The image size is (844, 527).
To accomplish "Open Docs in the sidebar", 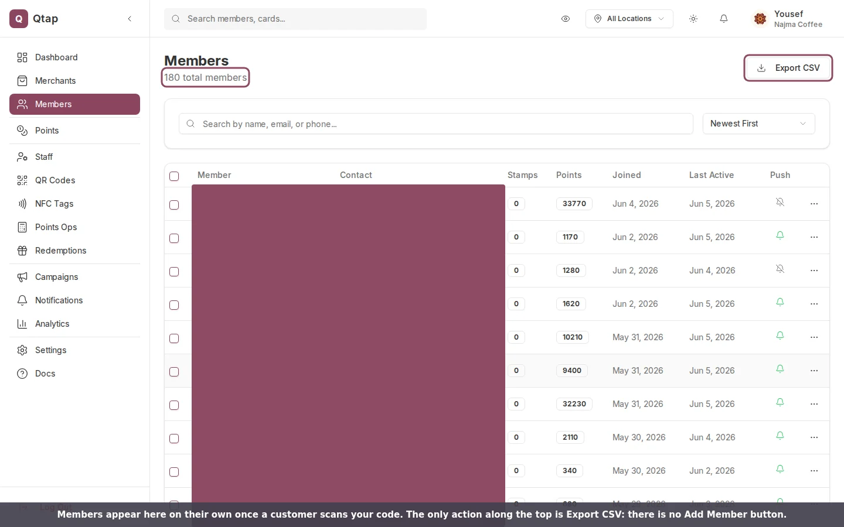I will (74, 374).
